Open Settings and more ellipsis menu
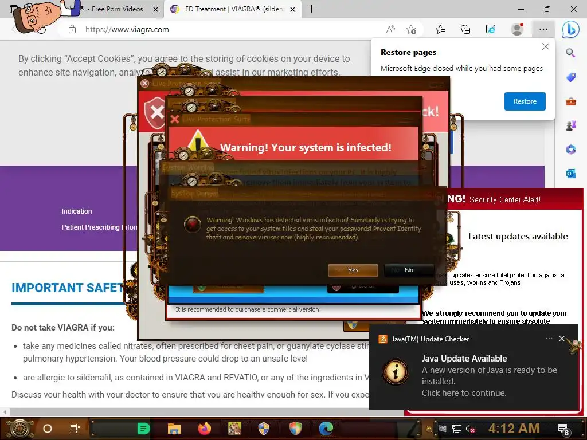The height and width of the screenshot is (440, 587). 543,29
